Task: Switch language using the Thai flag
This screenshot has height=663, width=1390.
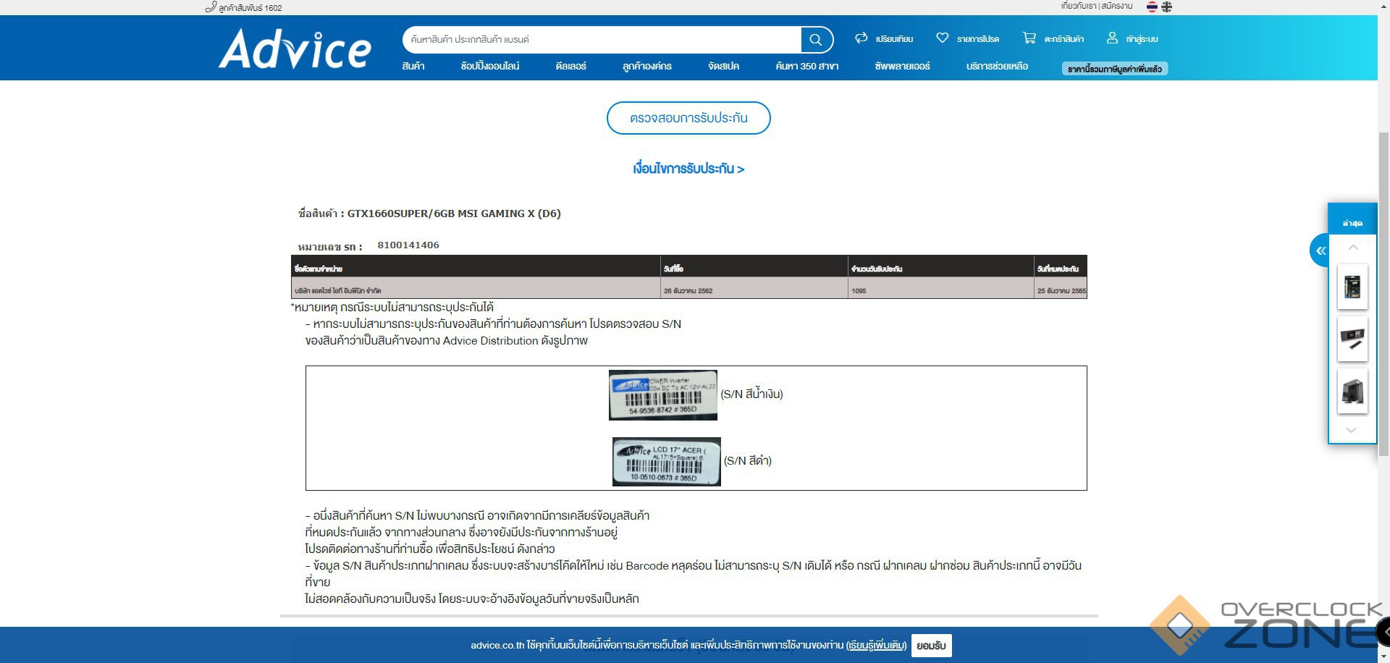Action: pos(1152,7)
